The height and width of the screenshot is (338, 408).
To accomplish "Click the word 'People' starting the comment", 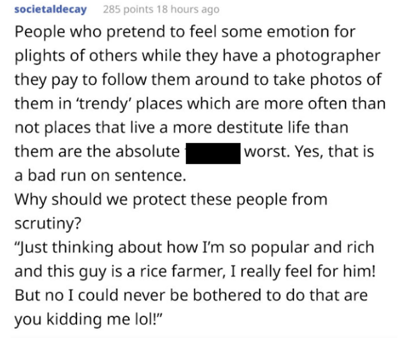I will coord(40,32).
